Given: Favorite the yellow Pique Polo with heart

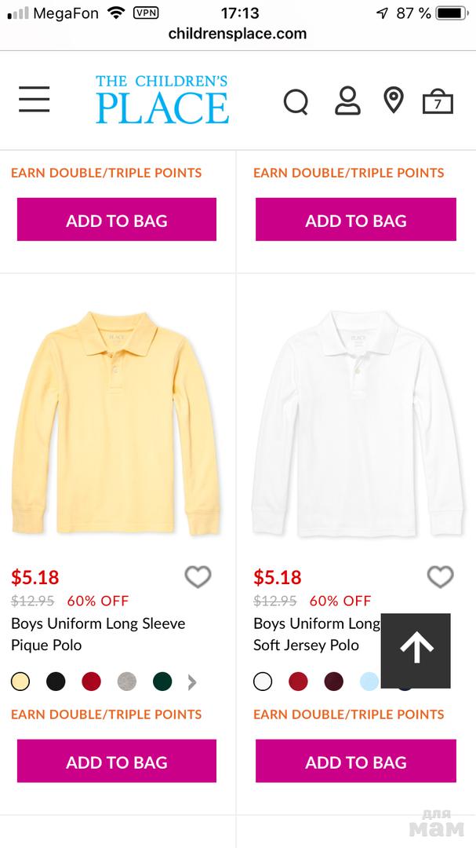Looking at the screenshot, I should coord(198,577).
